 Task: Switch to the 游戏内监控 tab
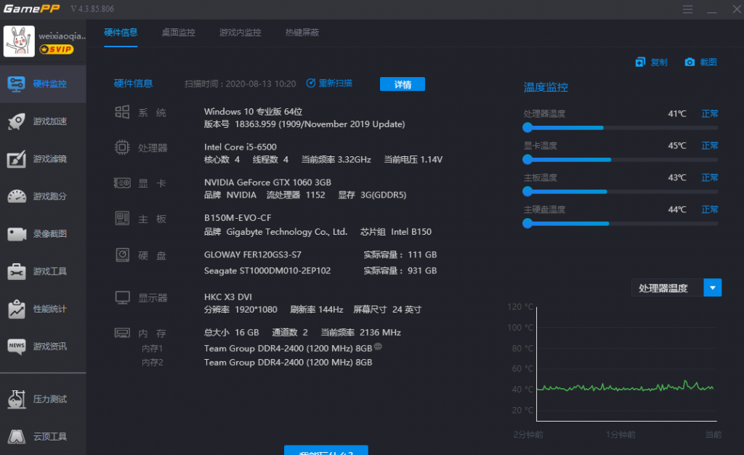pos(240,32)
